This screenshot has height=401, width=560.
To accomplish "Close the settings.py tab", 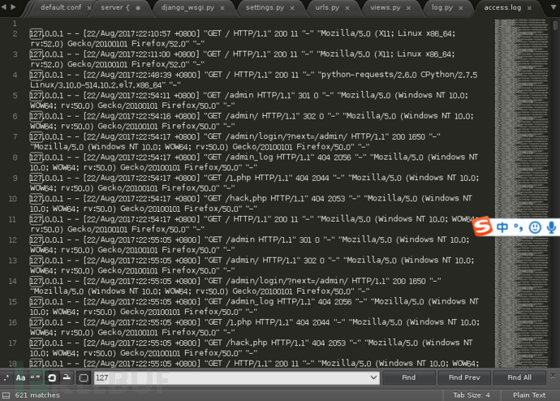I will 292,8.
